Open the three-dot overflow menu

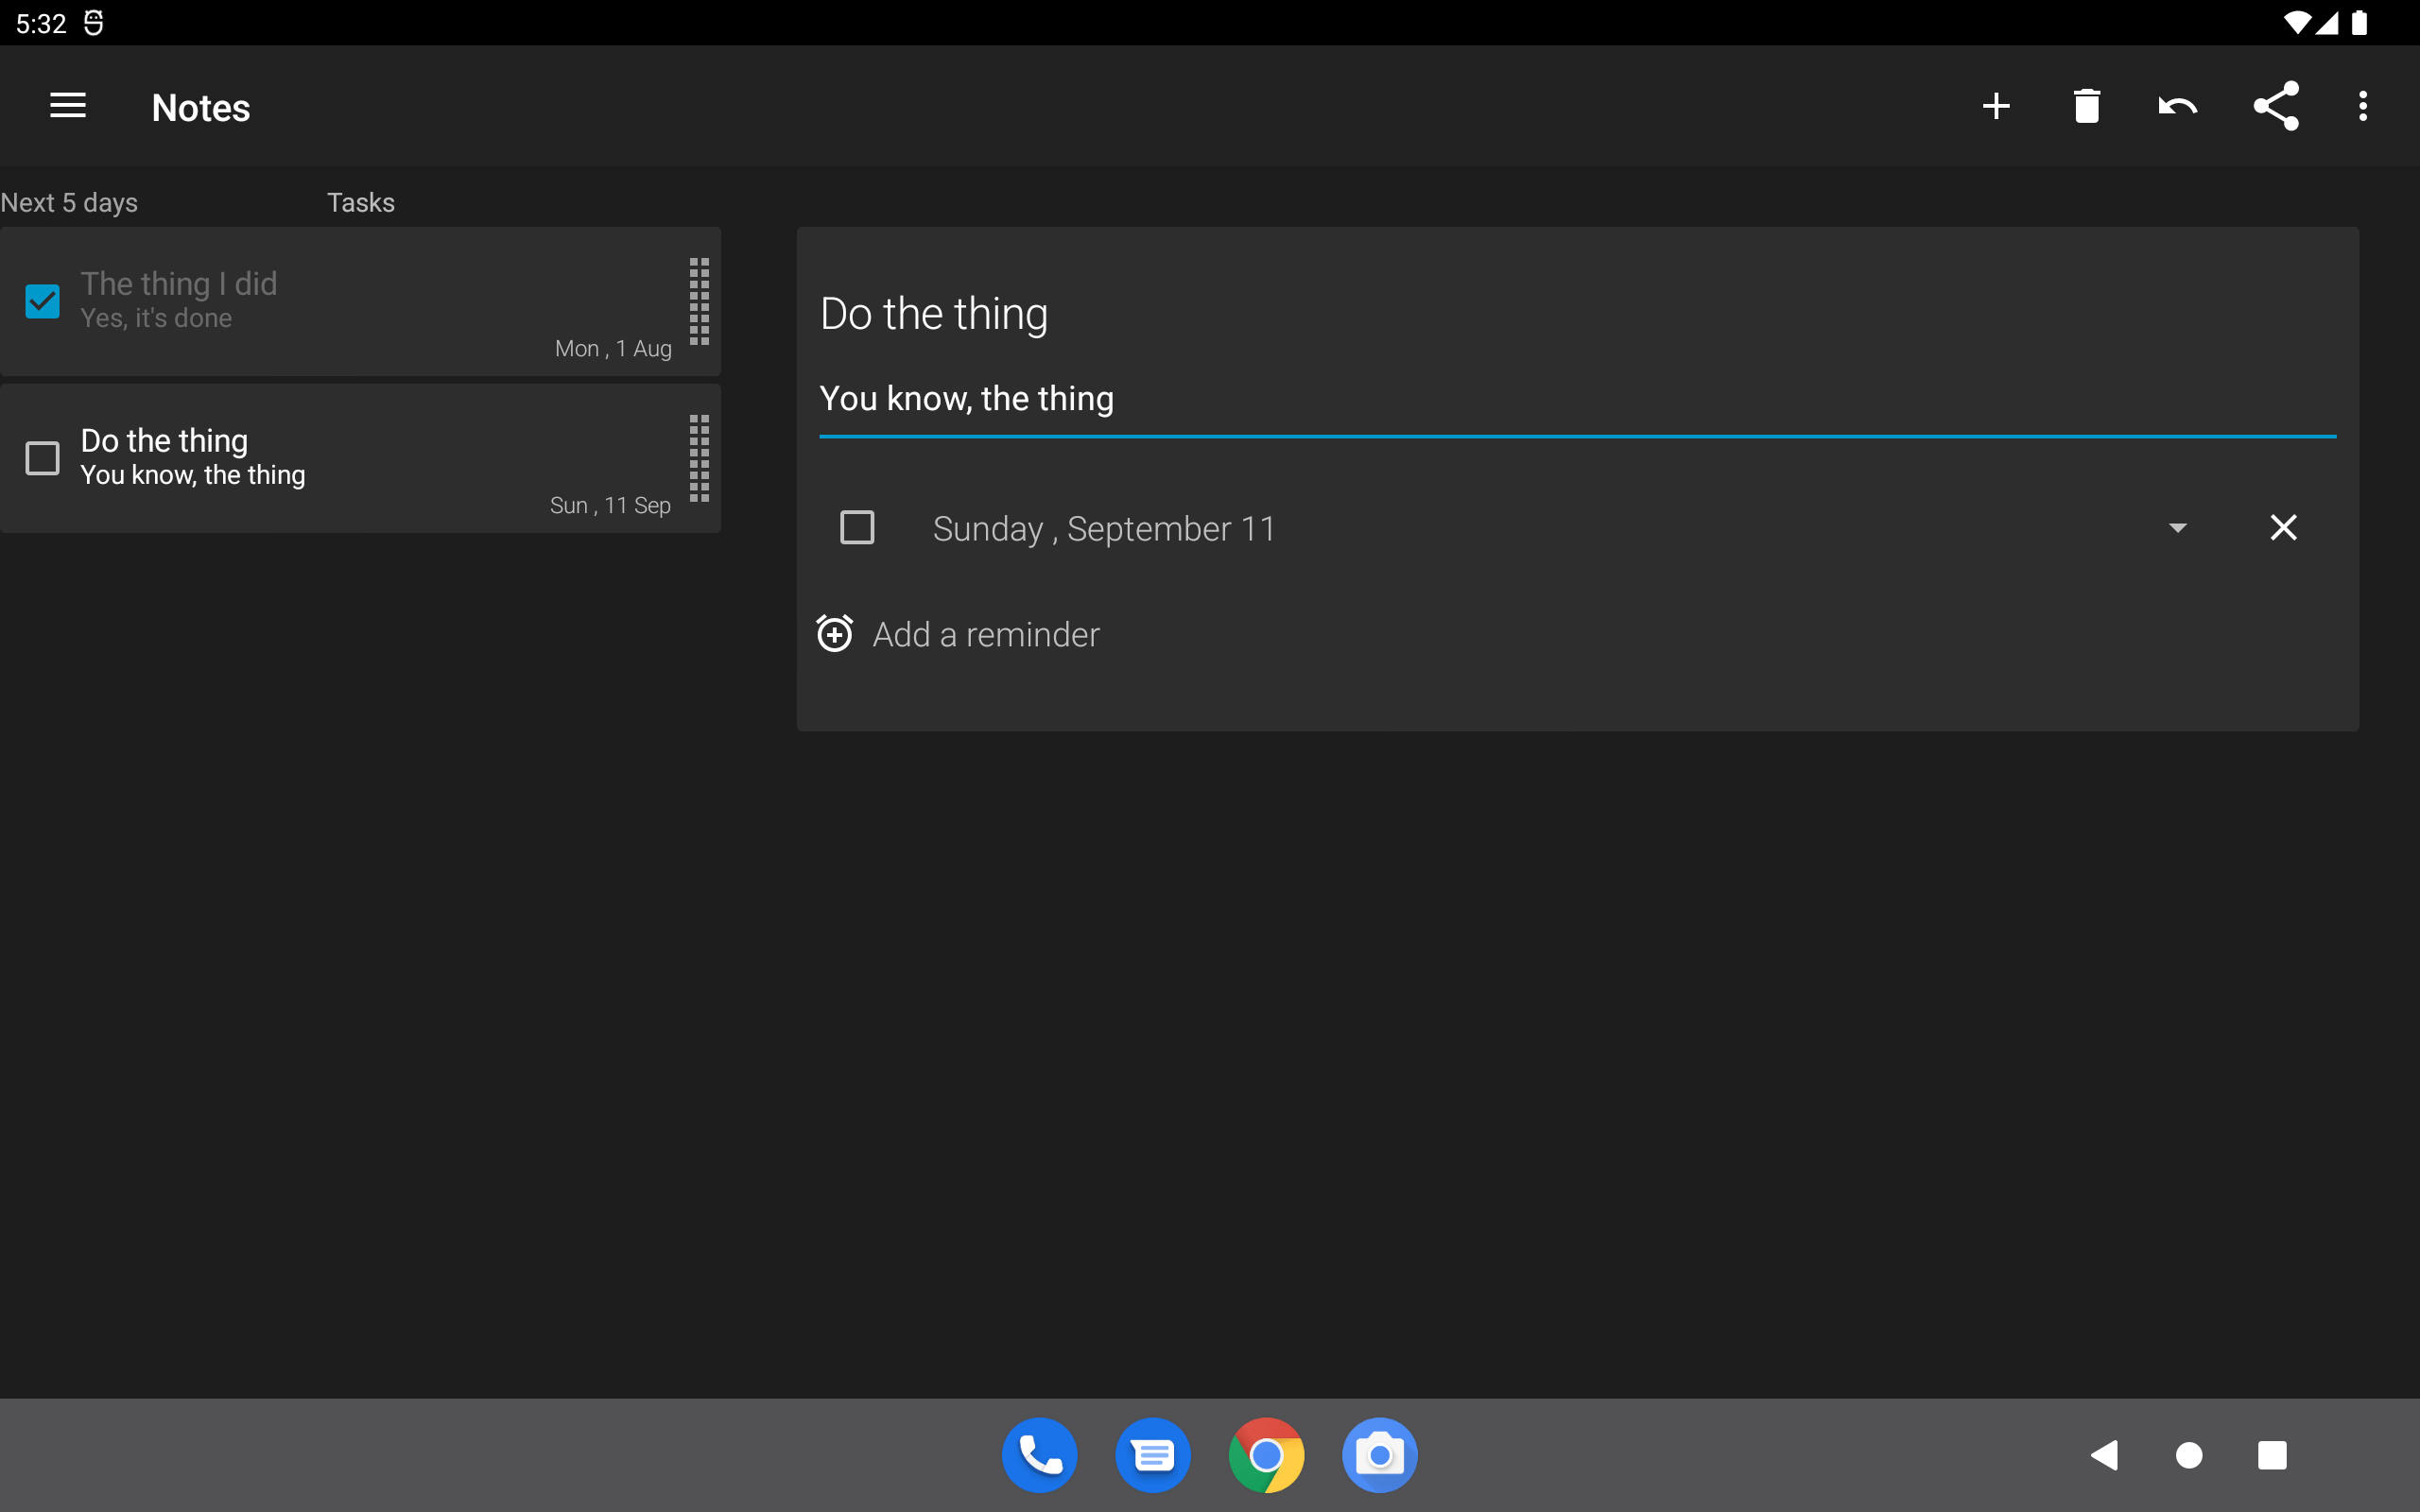click(x=2363, y=106)
